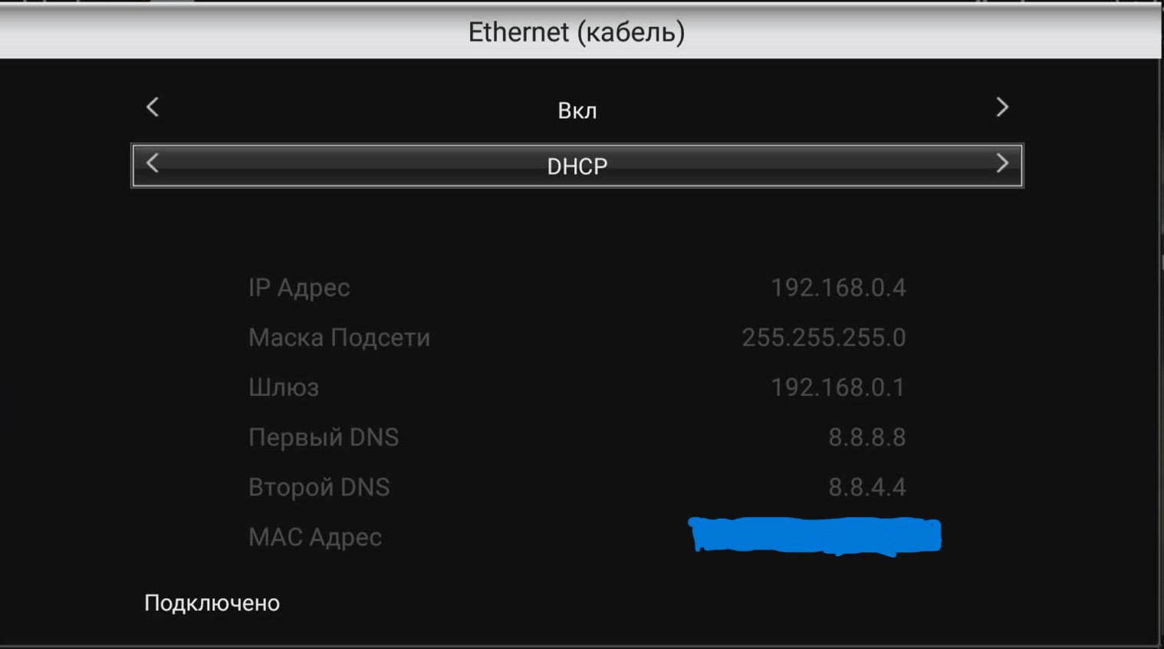Click right arrow beside Вкл option
Screen dimensions: 1164x649
pos(1001,107)
